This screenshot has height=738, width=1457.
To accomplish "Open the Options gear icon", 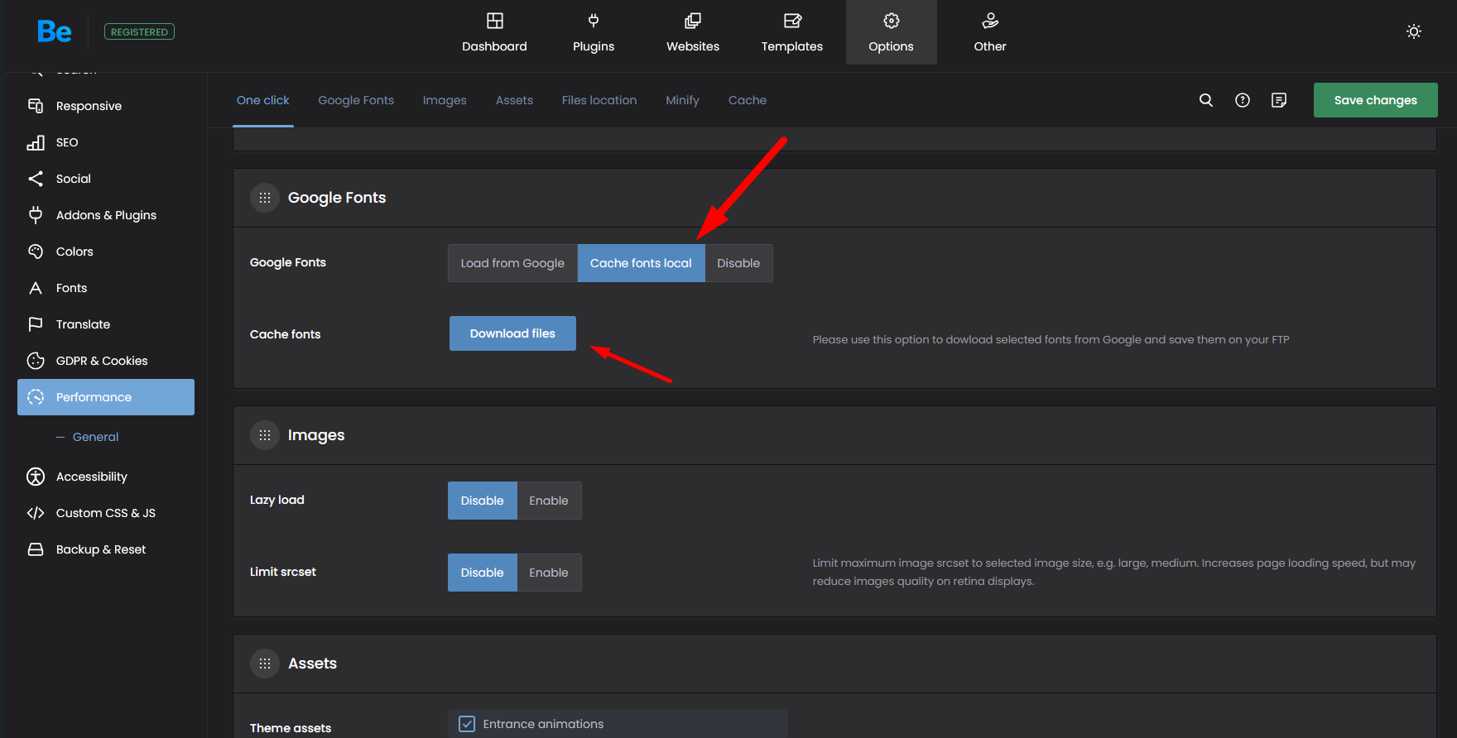I will pyautogui.click(x=892, y=21).
